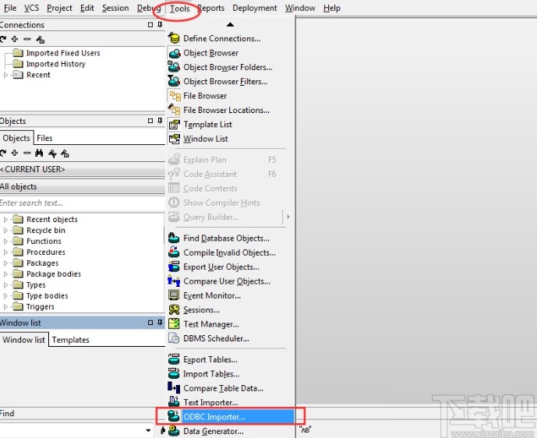537x438 pixels.
Task: Click the Template List icon
Action: pyautogui.click(x=174, y=125)
